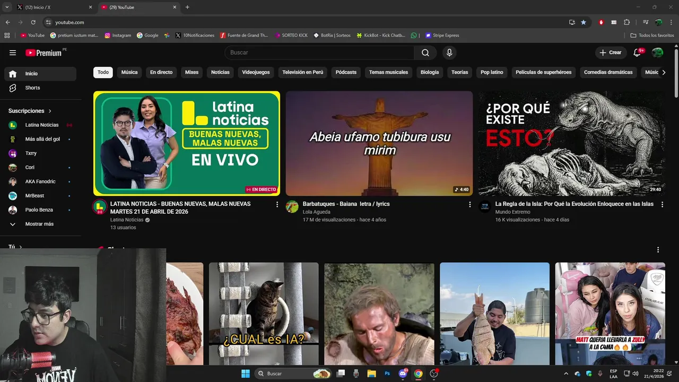
Task: Open options for La Regla de la Isla video
Action: pyautogui.click(x=662, y=204)
